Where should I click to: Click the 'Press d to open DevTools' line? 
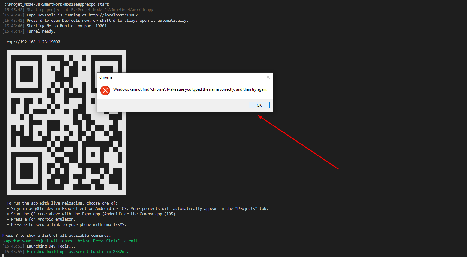pos(95,20)
